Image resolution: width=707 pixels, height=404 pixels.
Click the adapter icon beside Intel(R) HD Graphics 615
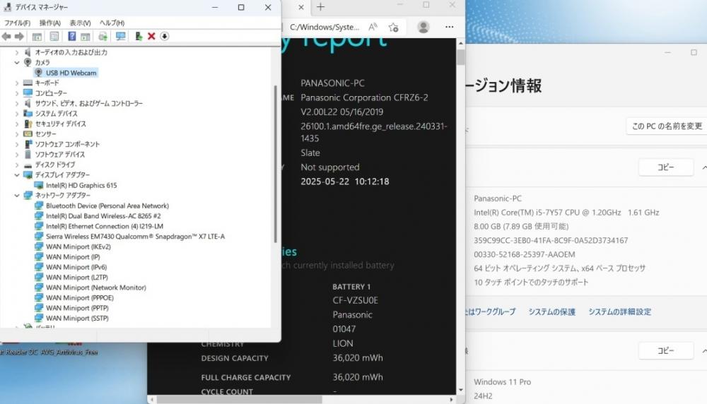39,185
